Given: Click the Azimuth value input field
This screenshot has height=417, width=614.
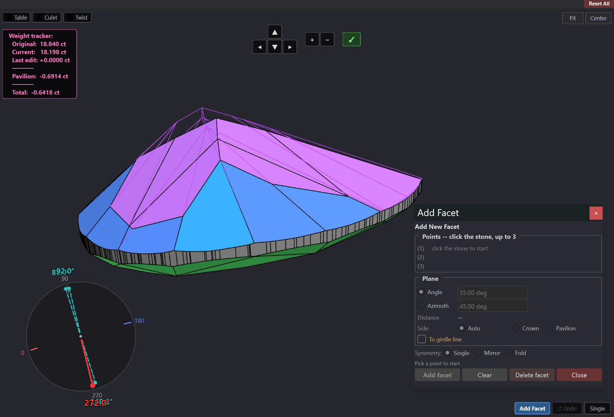Looking at the screenshot, I should 492,306.
